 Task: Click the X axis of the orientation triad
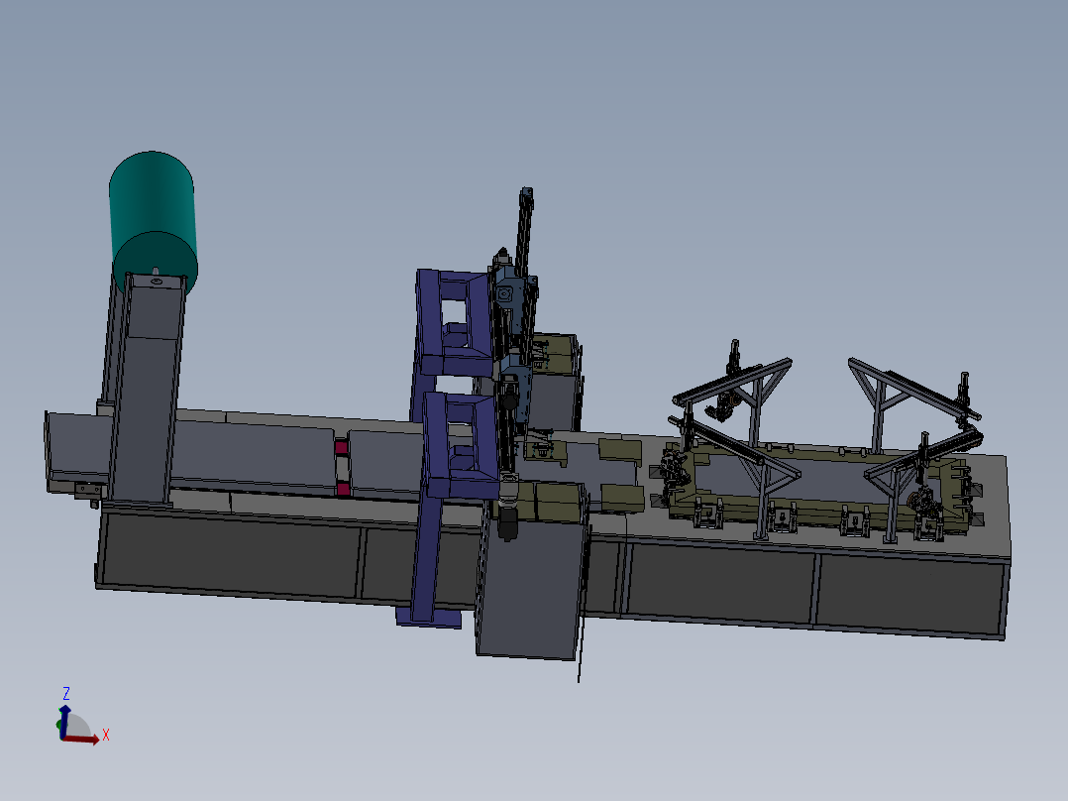[83, 739]
